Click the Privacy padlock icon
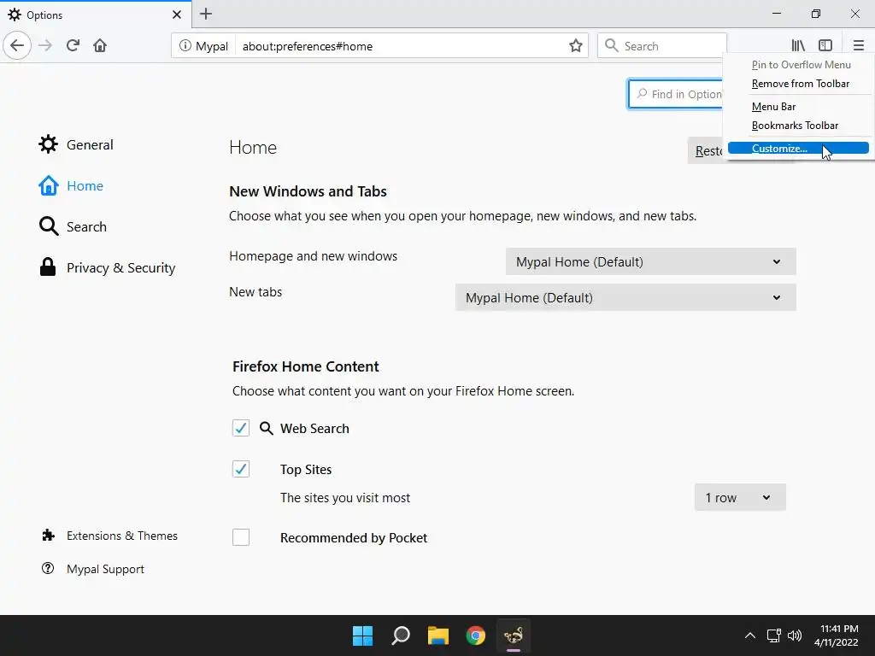Viewport: 875px width, 656px height. (48, 267)
